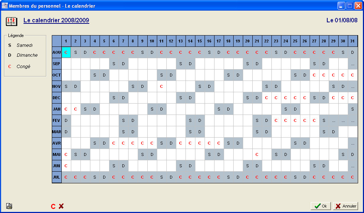Click day column header 15
The height and width of the screenshot is (213, 364).
click(x=199, y=41)
